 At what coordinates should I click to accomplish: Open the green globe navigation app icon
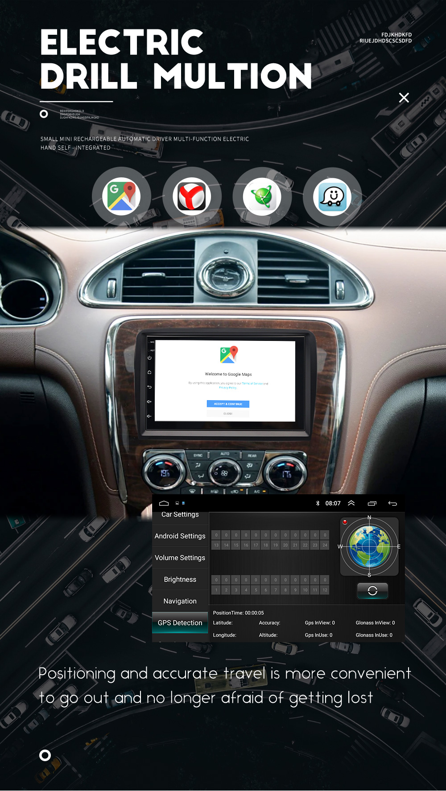[x=262, y=197]
